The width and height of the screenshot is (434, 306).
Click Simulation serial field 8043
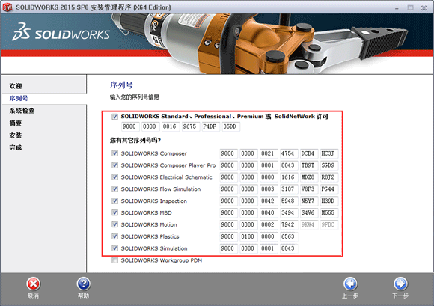pos(289,248)
